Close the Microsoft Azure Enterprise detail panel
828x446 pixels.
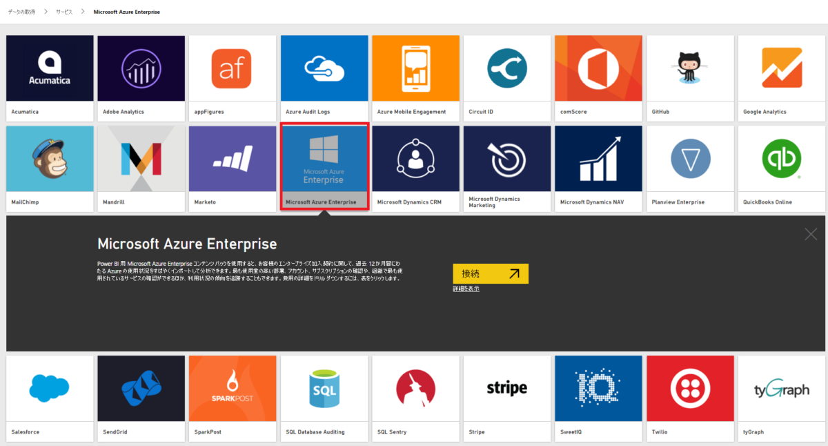810,235
